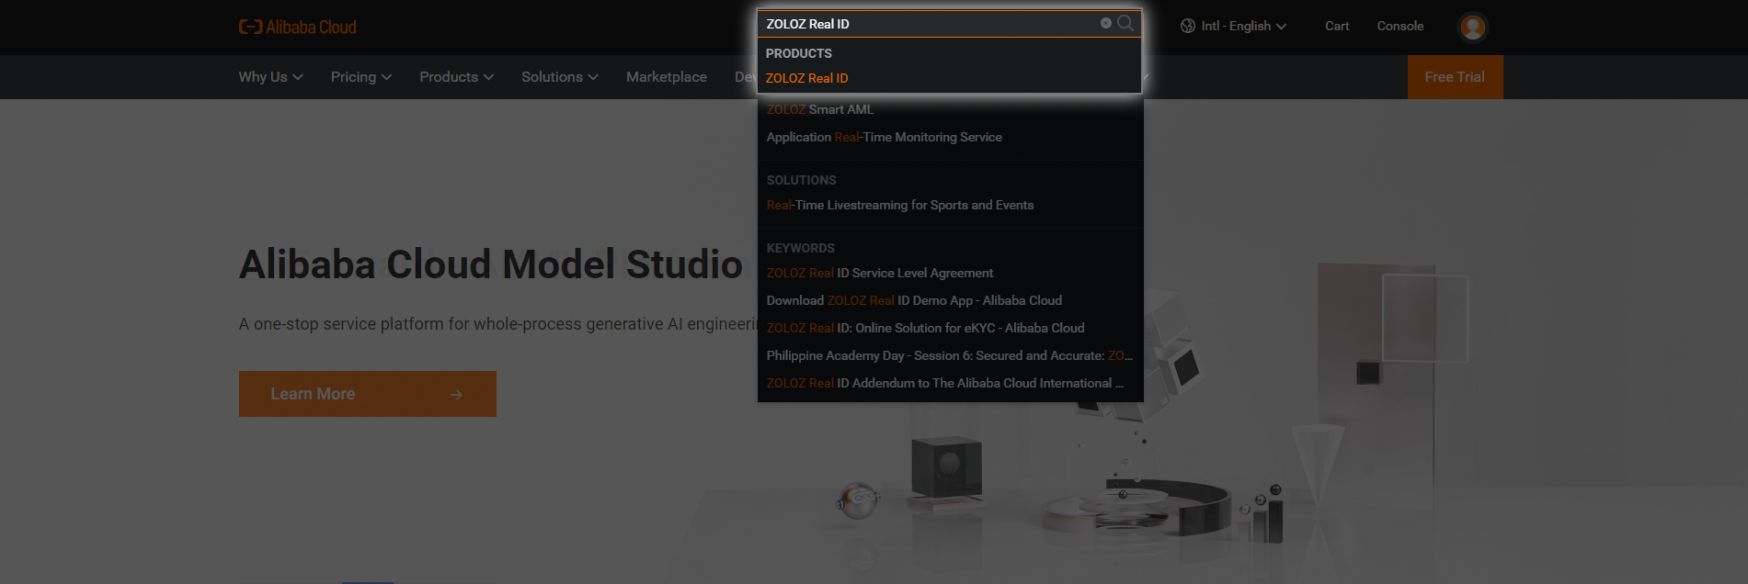This screenshot has height=584, width=1748.
Task: Expand the Intl - English language dropdown
Action: click(1234, 26)
